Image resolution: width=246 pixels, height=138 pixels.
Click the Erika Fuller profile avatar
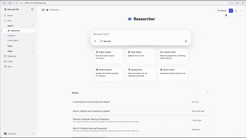click(x=5, y=134)
